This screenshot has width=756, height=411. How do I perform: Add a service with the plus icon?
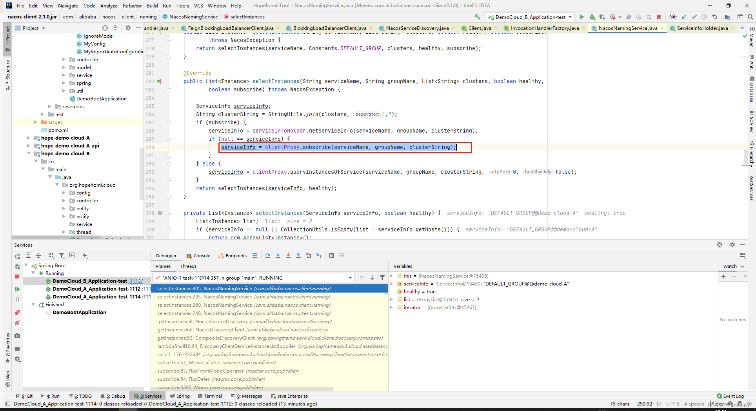point(85,255)
